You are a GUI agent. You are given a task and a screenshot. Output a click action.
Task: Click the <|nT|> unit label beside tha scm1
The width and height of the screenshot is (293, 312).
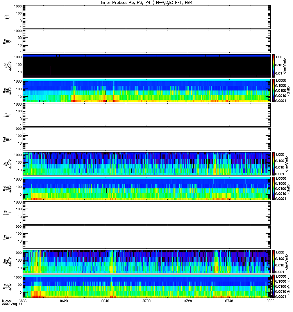[x=288, y=90]
